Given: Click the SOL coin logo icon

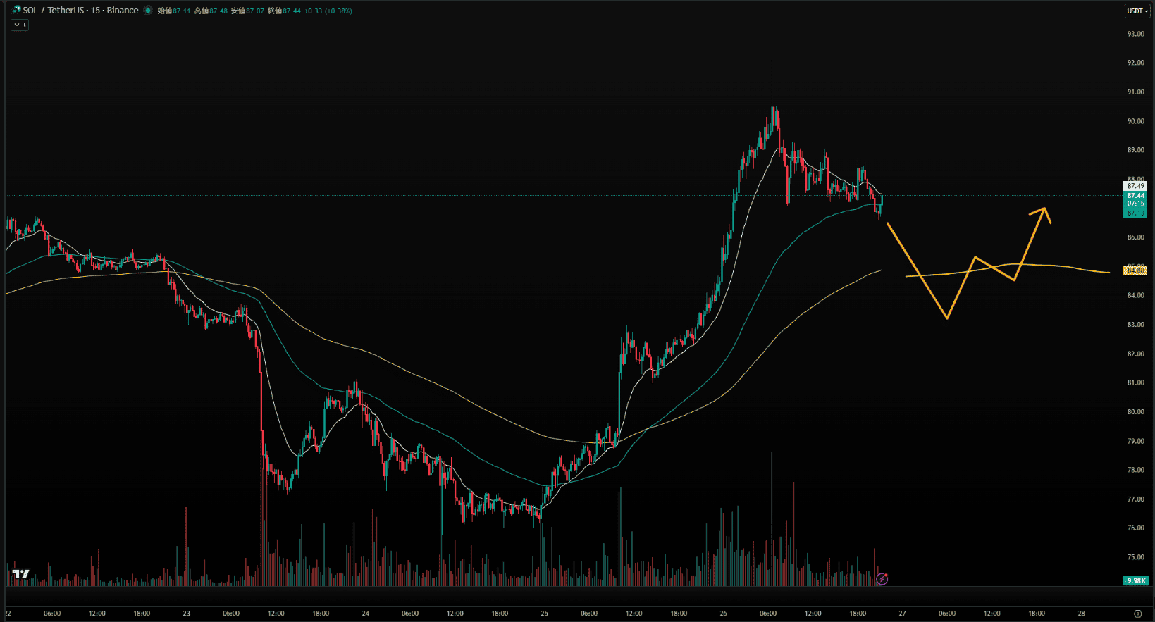Looking at the screenshot, I should click(x=16, y=11).
